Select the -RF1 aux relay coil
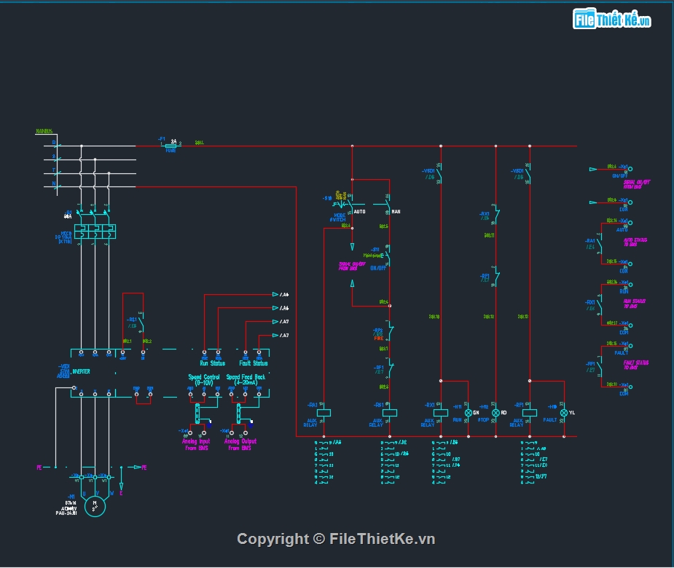The height and width of the screenshot is (568, 674). point(530,412)
